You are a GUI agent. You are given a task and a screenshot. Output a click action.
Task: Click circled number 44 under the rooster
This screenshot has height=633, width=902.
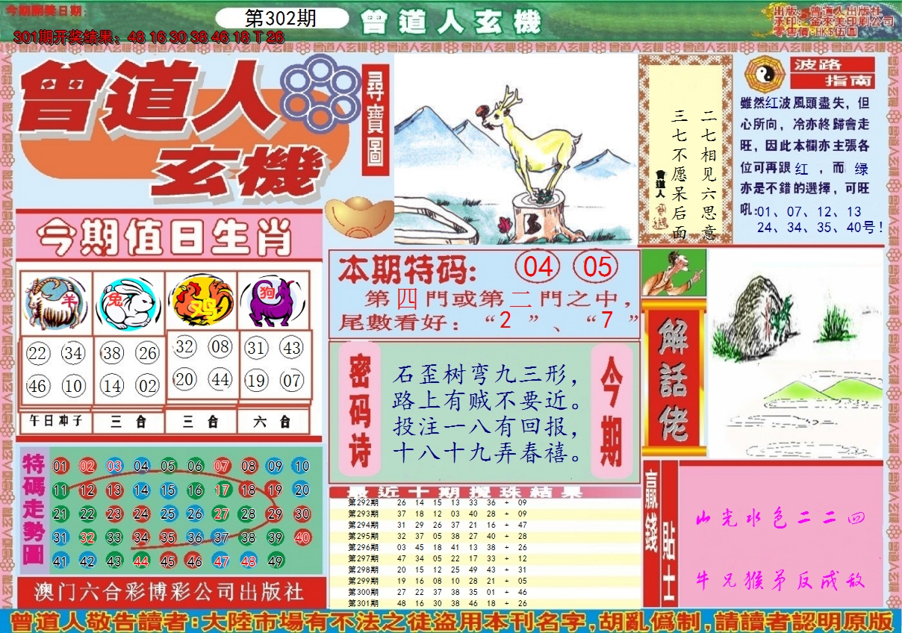point(220,380)
